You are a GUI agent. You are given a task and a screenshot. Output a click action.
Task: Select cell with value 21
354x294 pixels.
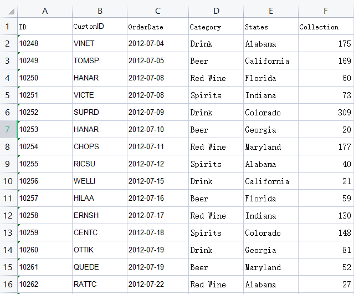(326, 181)
